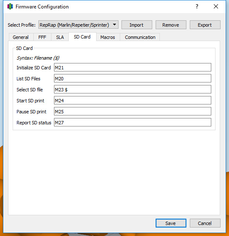The height and width of the screenshot is (236, 229).
Task: Open the Select Profile dropdown
Action: (x=78, y=25)
